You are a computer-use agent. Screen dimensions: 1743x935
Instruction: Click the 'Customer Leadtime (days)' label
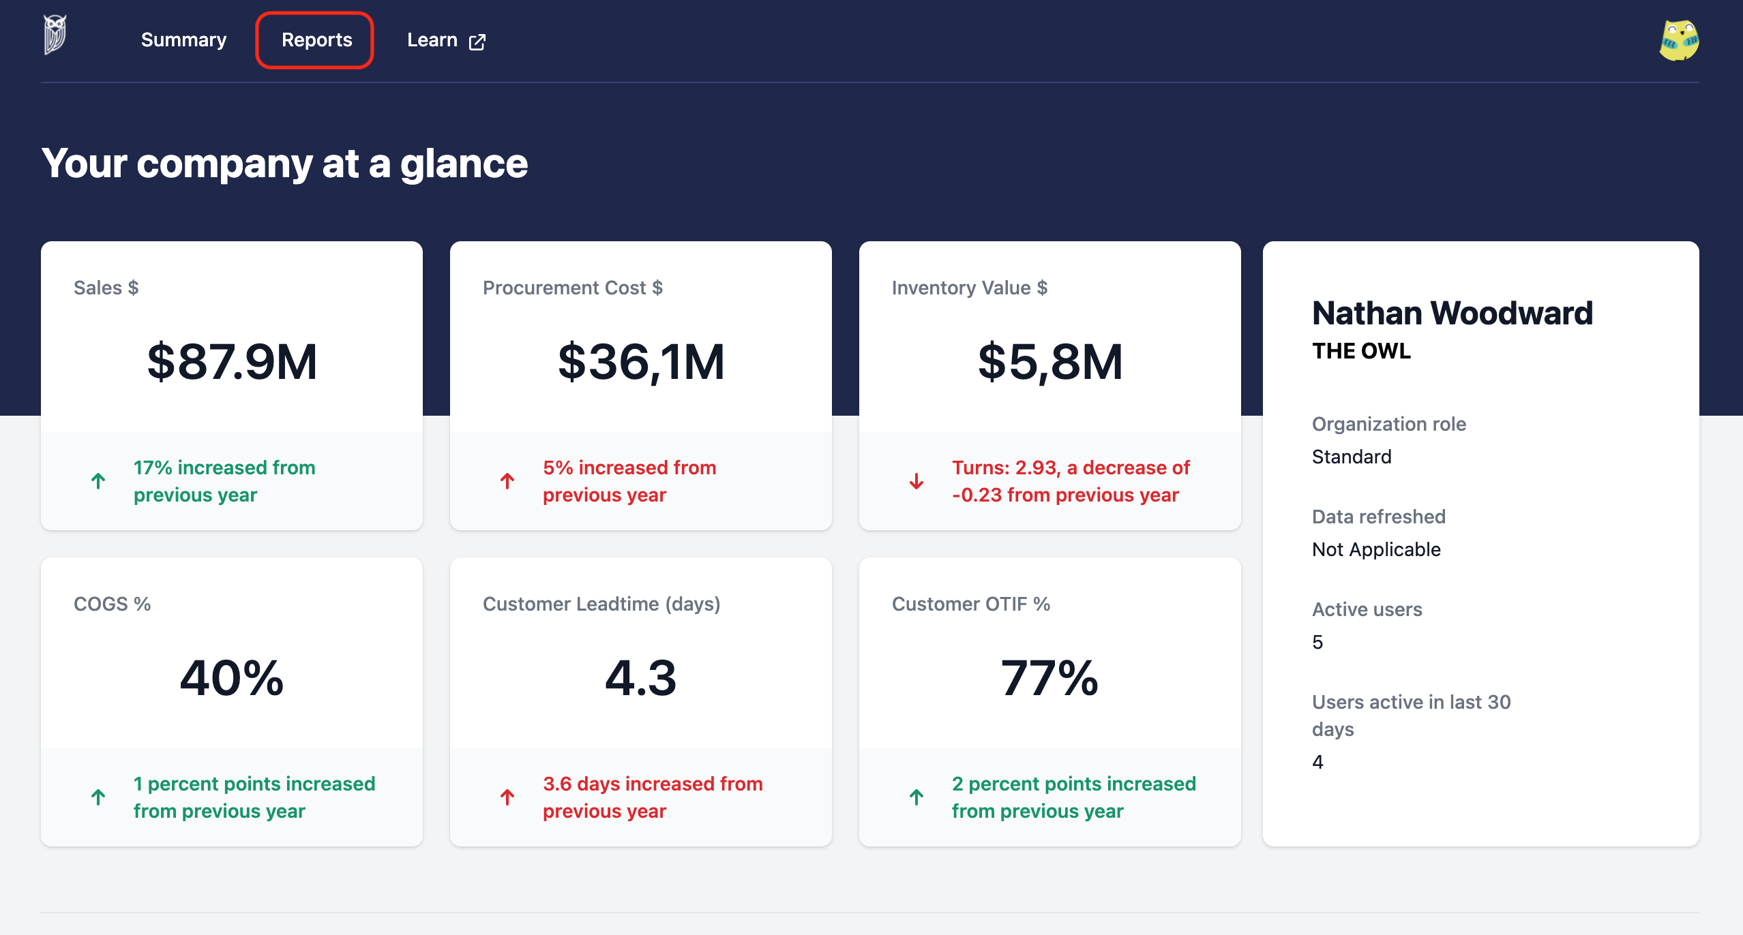point(601,604)
